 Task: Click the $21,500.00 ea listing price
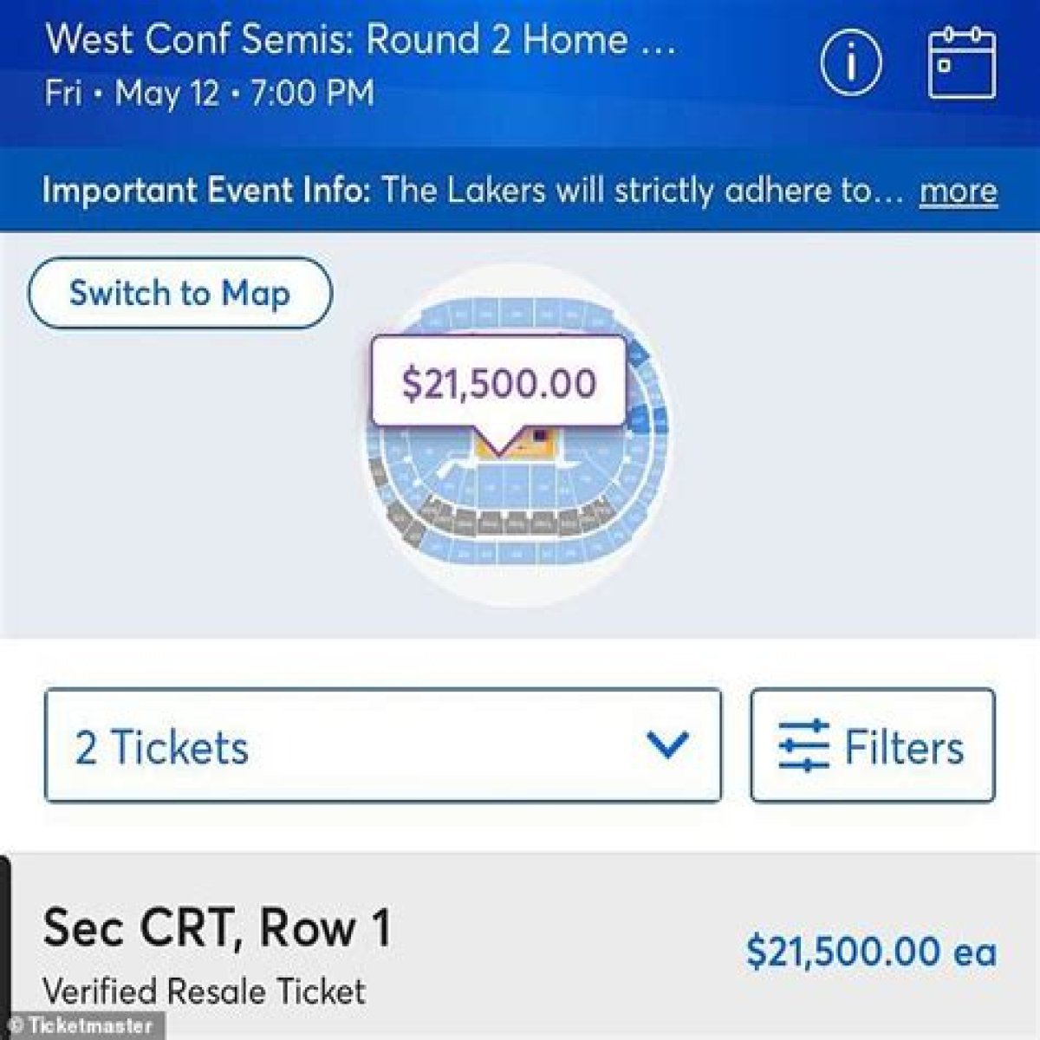[x=871, y=952]
